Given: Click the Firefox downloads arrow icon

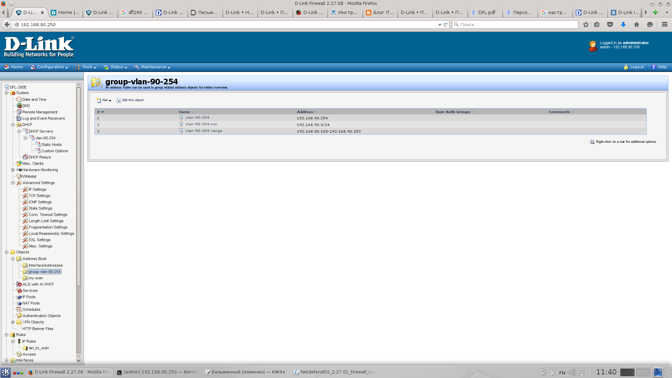Looking at the screenshot, I should [623, 24].
